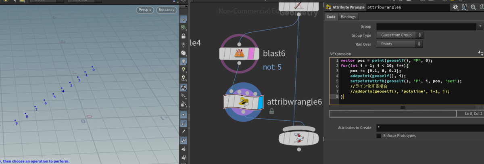Click the second light bulb lighting icon
Viewport: 484px width, 164px height.
pos(184,69)
